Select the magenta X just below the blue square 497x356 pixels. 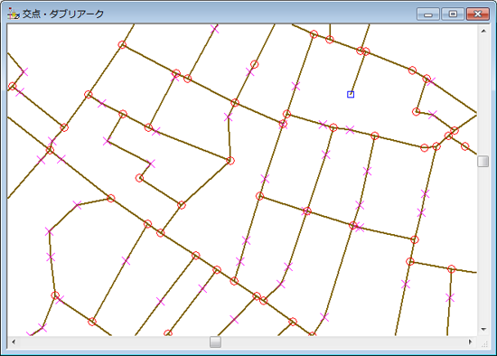tap(350, 129)
